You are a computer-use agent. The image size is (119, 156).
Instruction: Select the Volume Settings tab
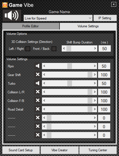pos(88,26)
